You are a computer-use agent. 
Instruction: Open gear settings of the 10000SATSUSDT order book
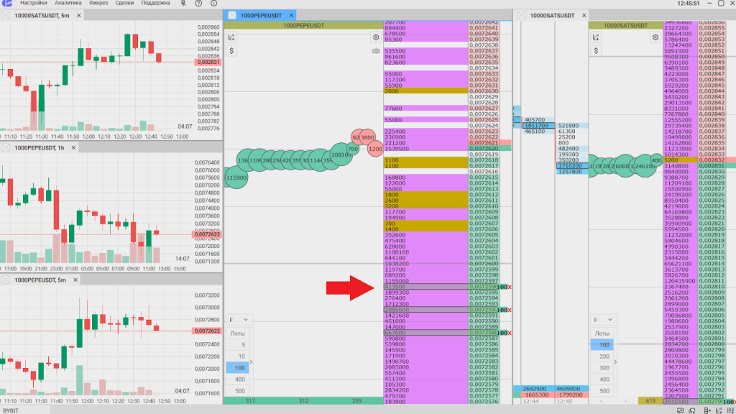coord(654,37)
